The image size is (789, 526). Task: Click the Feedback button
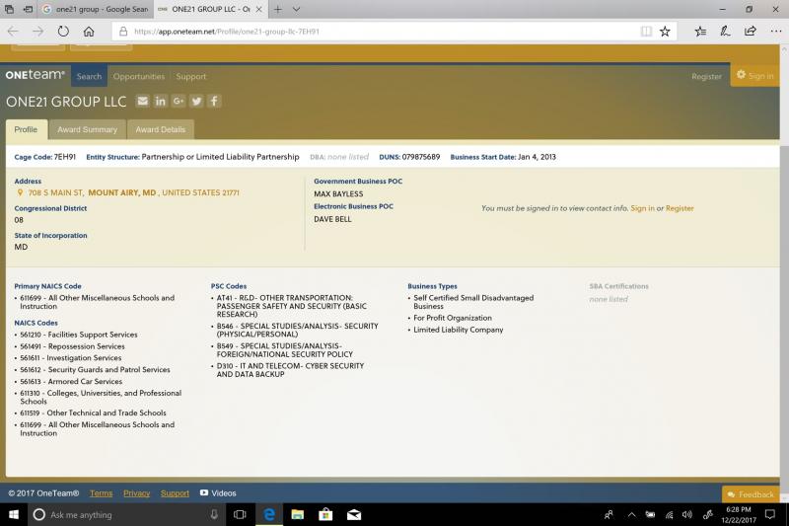tap(751, 494)
